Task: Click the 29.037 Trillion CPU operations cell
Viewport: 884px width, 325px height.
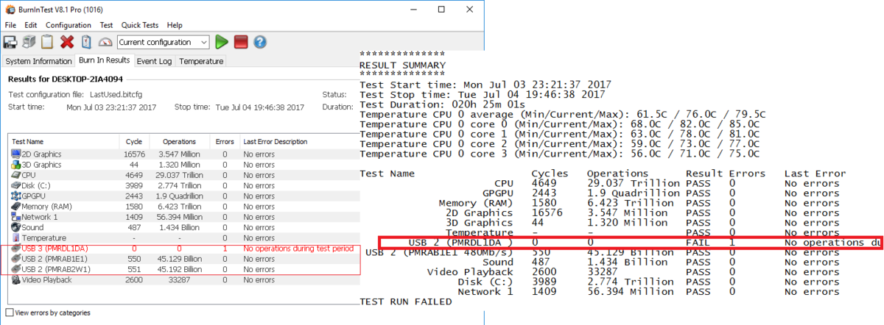Action: point(179,175)
